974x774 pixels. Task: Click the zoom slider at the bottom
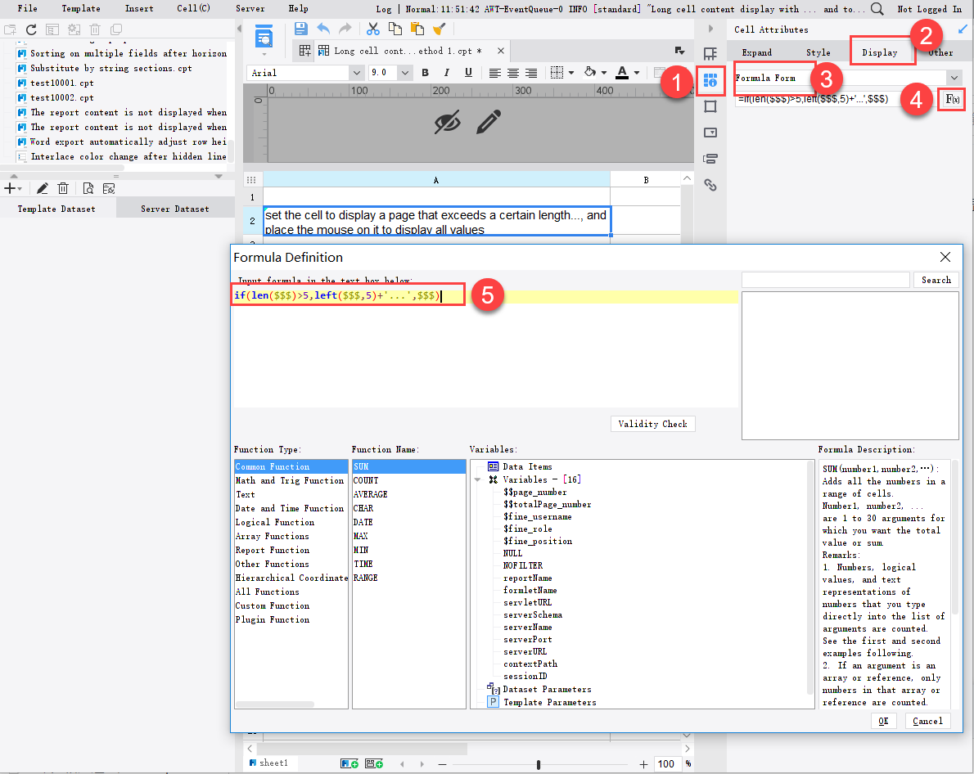539,763
